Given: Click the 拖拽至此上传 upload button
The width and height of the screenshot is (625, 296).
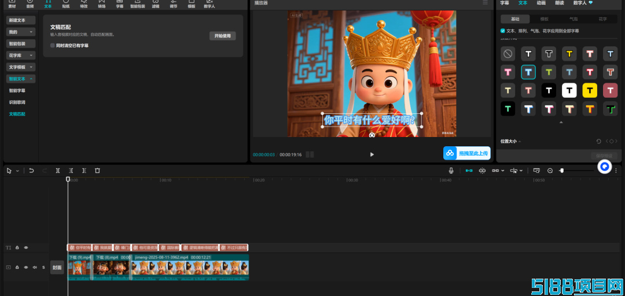Looking at the screenshot, I should (467, 153).
